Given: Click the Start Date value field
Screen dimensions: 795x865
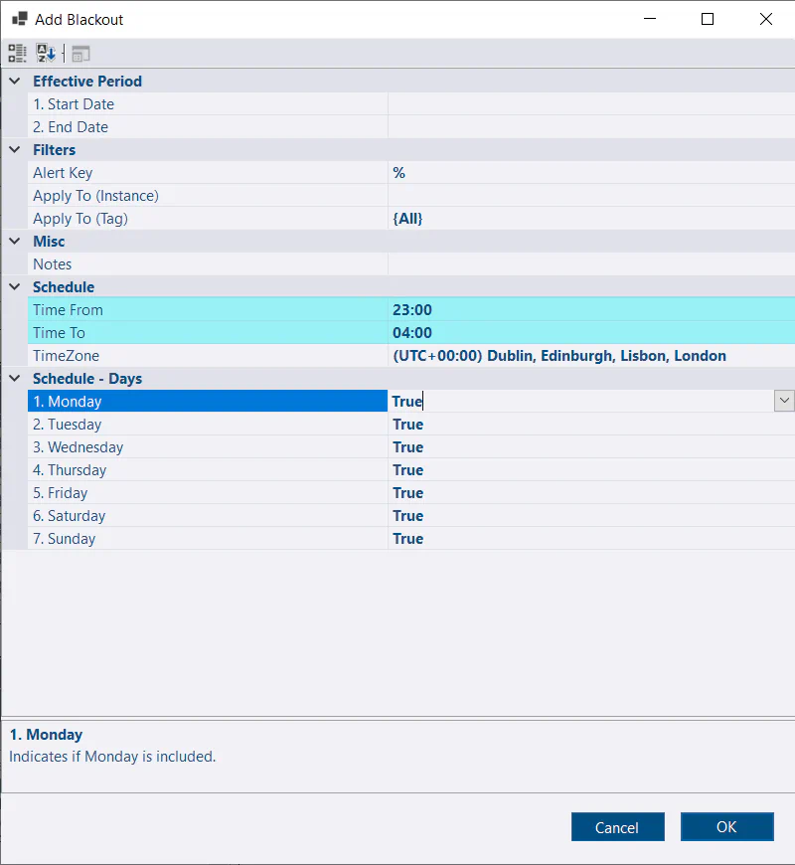Looking at the screenshot, I should 590,104.
